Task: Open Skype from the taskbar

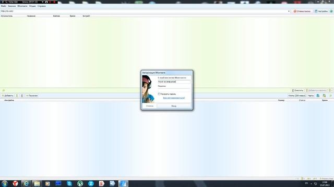Action: (69, 183)
